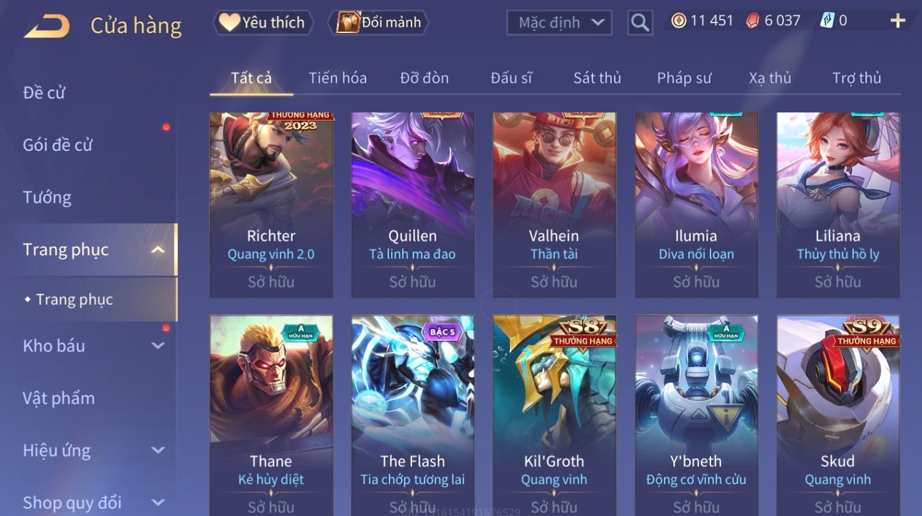Expand the Hiệu ứng sidebar section

(158, 450)
